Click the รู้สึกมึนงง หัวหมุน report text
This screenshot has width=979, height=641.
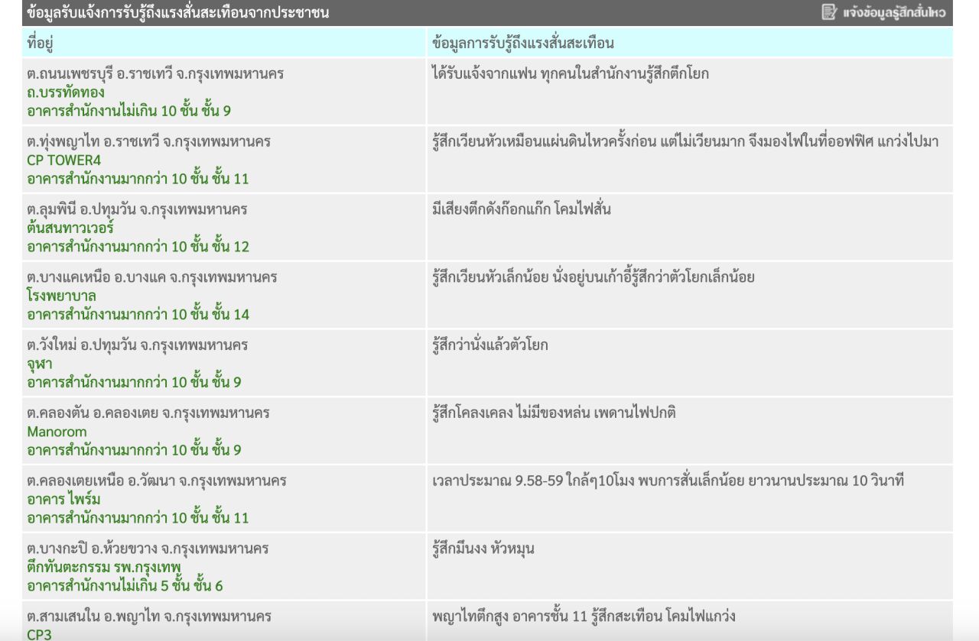[483, 549]
